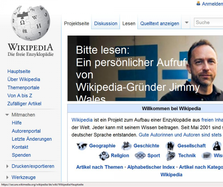Image resolution: width=223 pixels, height=187 pixels.
Task: Open the Geographie portal link
Action: 102,146
